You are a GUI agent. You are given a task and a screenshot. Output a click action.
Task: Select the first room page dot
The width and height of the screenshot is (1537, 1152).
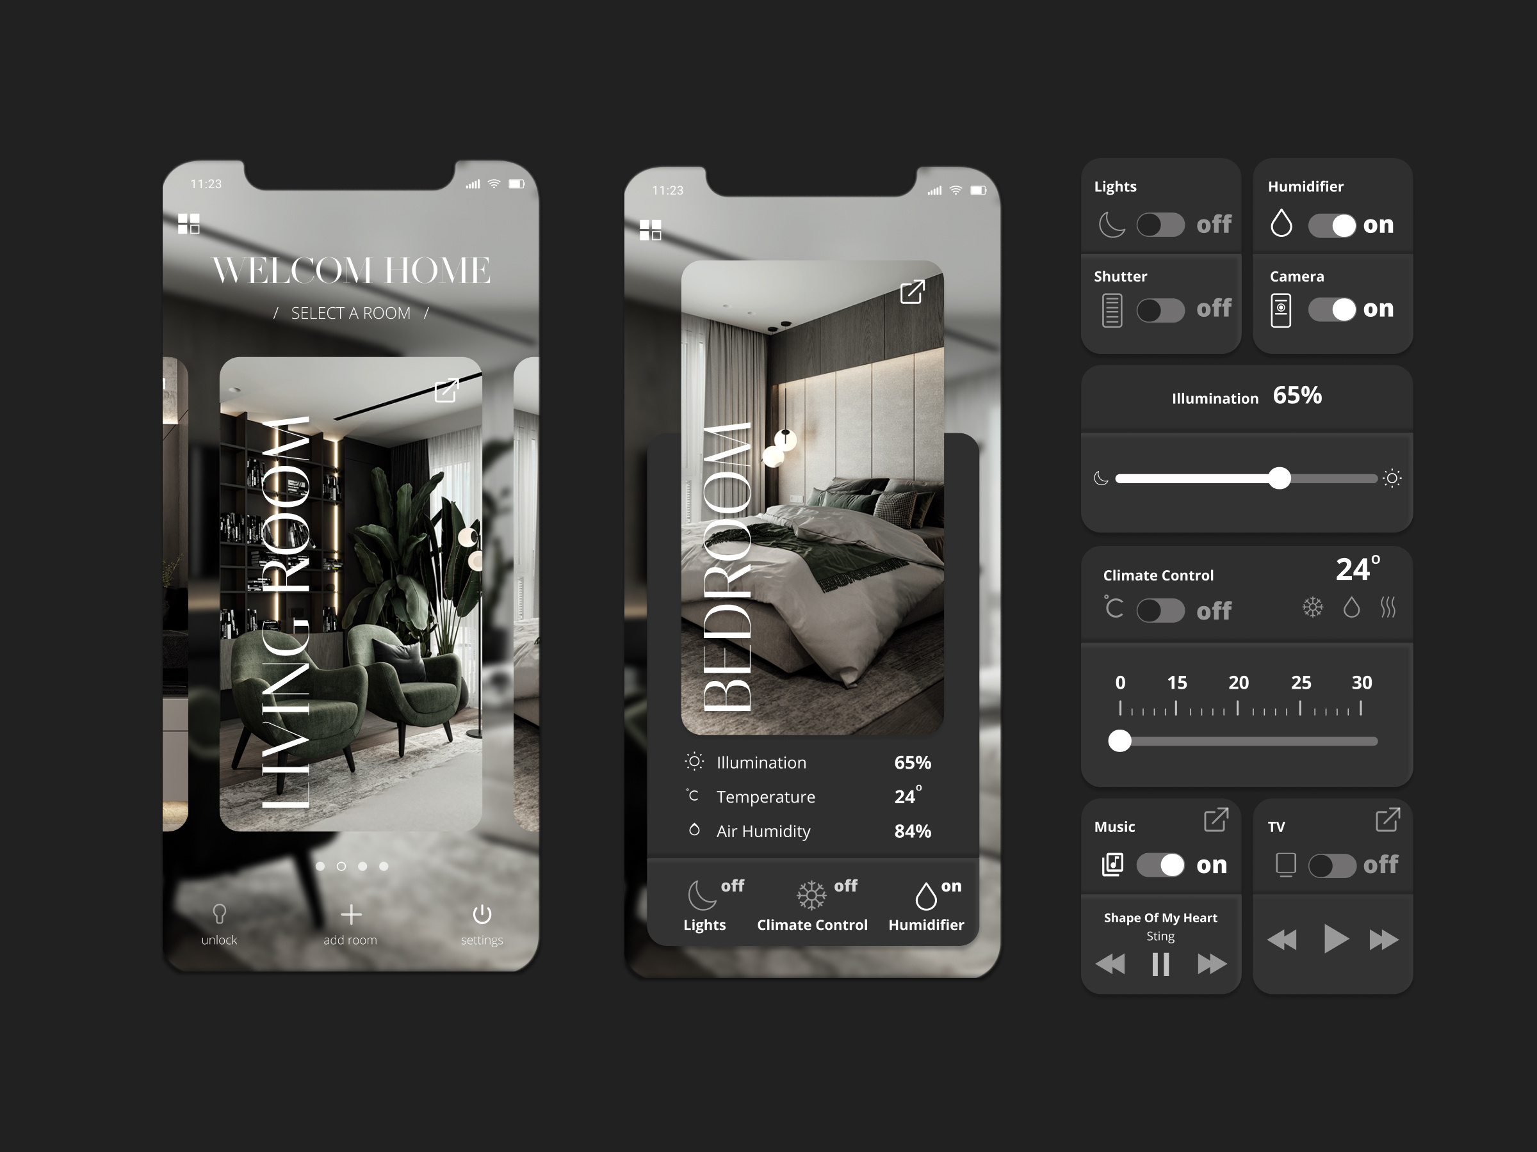tap(320, 866)
